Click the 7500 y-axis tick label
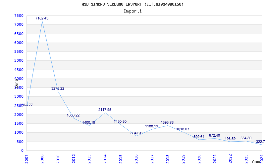 [x=19, y=16]
